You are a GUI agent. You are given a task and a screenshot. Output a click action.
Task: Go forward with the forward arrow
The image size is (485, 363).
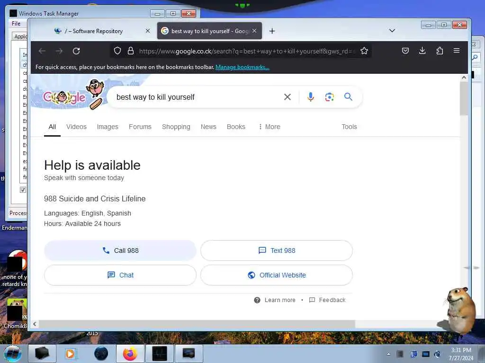pyautogui.click(x=59, y=51)
